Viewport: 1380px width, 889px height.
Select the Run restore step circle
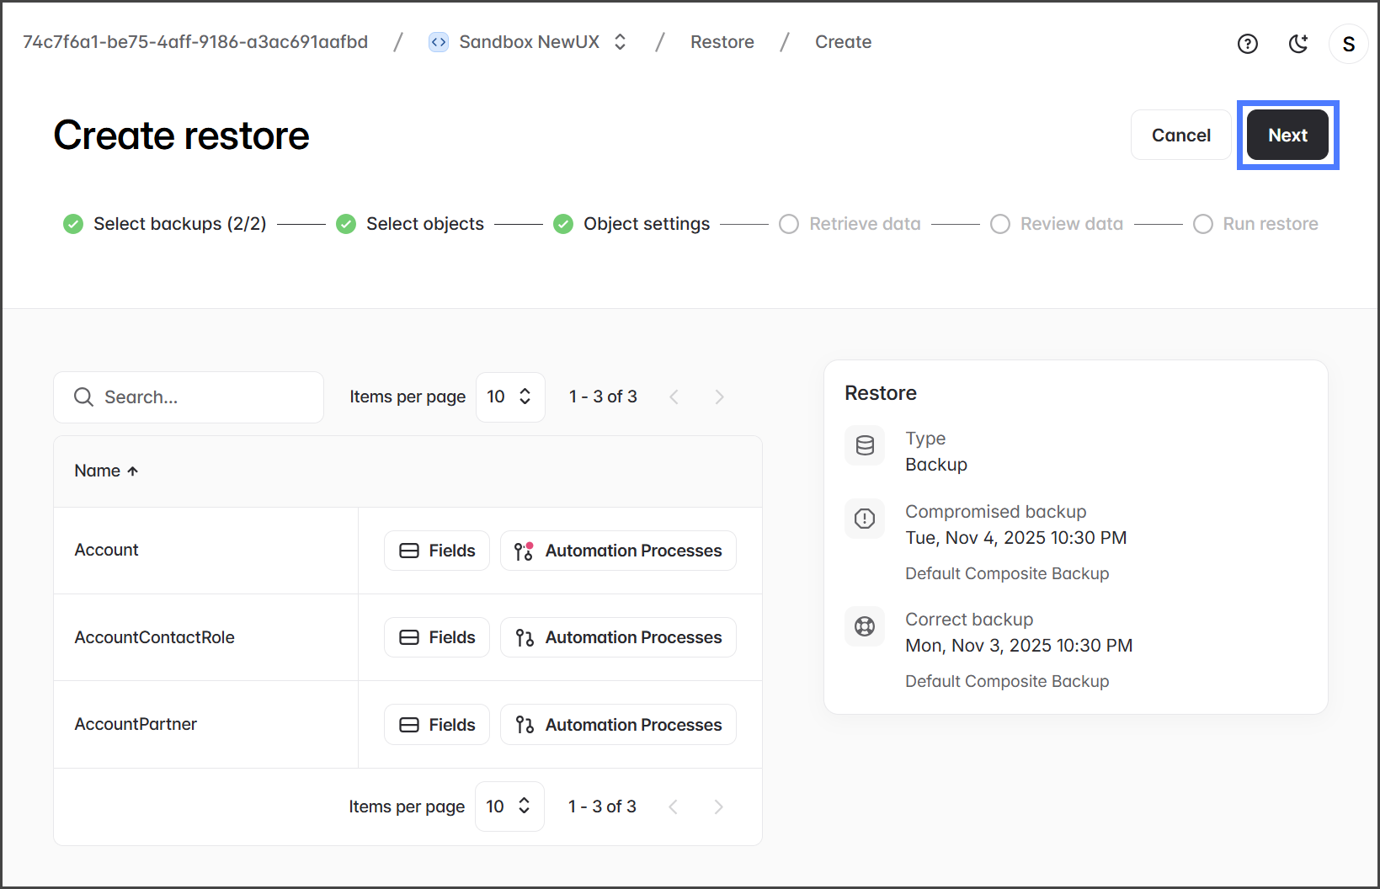pyautogui.click(x=1203, y=224)
